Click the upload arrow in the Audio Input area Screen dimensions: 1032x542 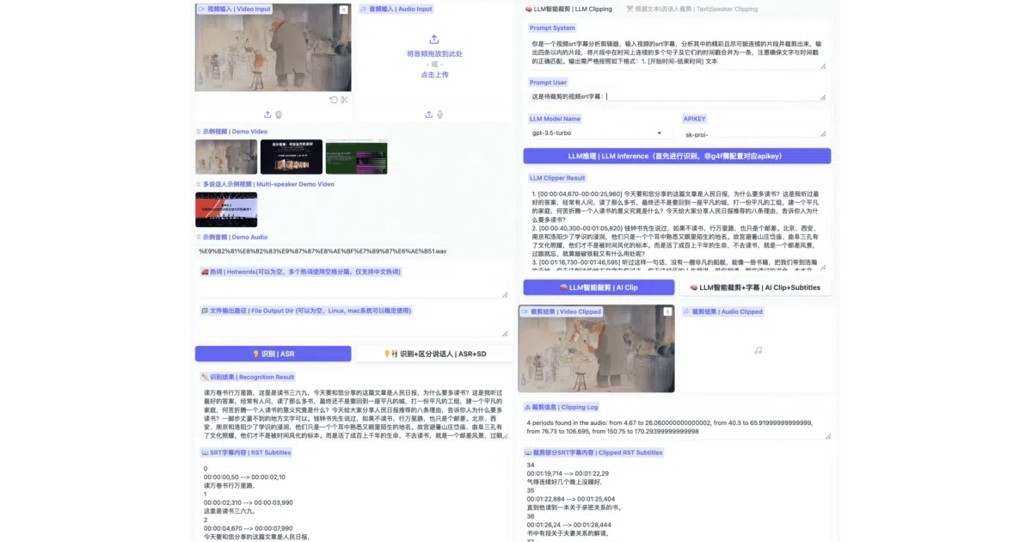(434, 40)
